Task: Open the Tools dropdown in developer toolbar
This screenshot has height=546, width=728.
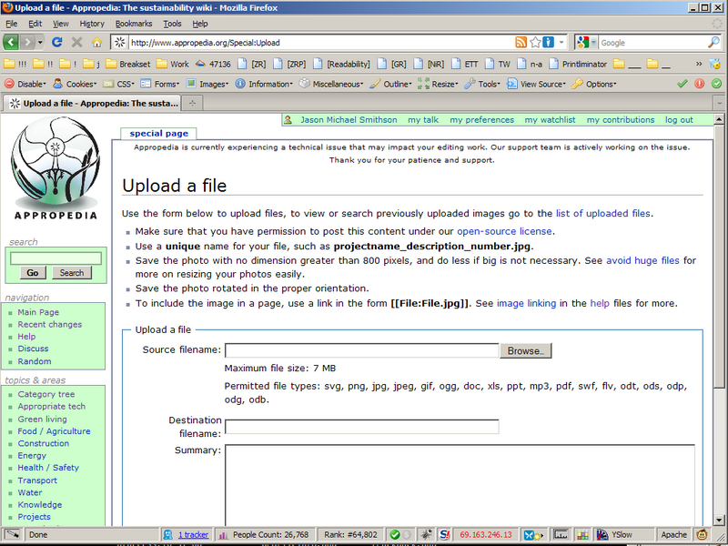Action: point(482,84)
